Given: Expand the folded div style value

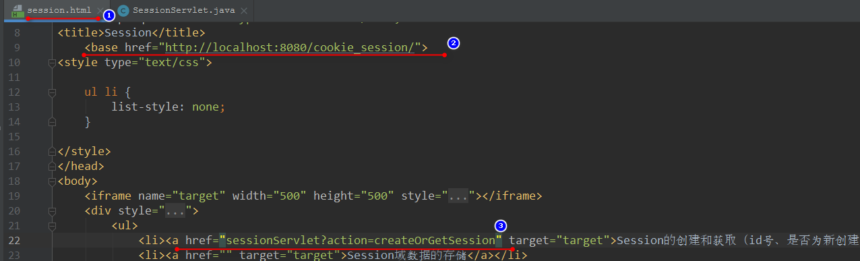Looking at the screenshot, I should point(175,211).
